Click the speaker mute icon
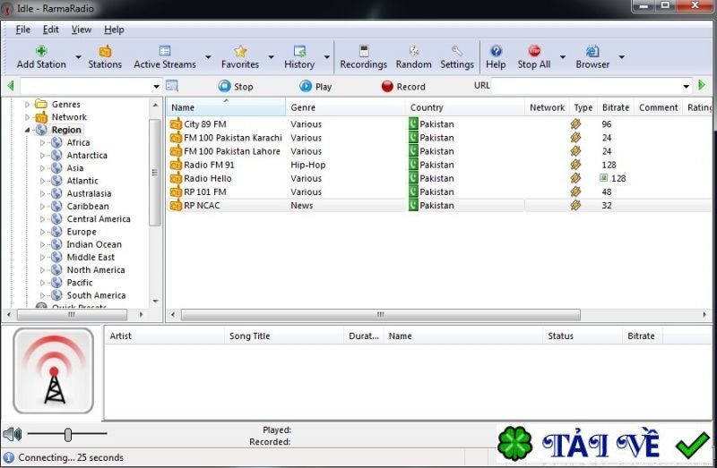 coord(13,434)
